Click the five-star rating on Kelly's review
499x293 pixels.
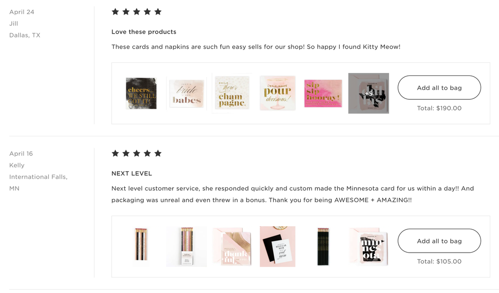click(x=136, y=153)
